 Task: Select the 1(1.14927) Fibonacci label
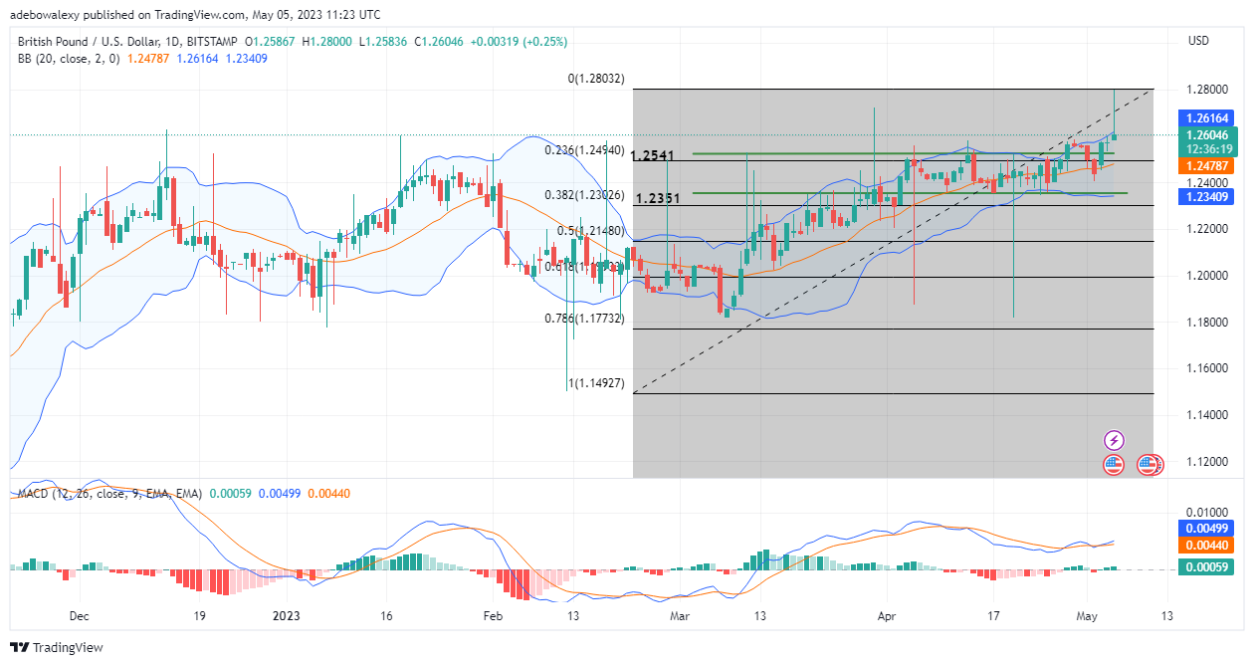point(595,382)
